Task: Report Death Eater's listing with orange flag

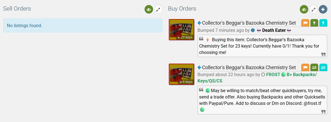Action: point(305,23)
